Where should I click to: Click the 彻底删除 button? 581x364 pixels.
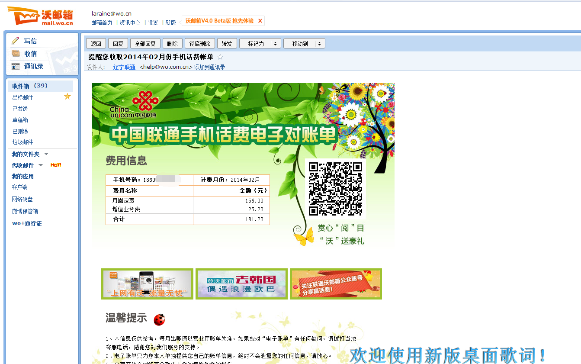coord(200,44)
